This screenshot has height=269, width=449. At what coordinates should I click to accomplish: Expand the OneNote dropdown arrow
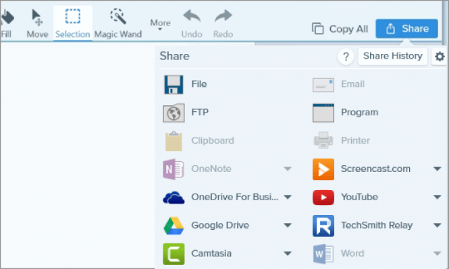[x=288, y=169]
